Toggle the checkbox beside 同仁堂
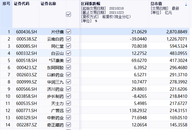 point(68,46)
